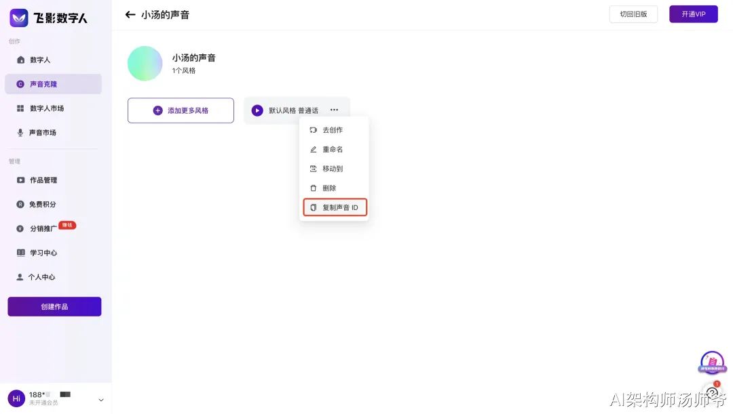Open 学习中心 in the sidebar

[x=43, y=253]
